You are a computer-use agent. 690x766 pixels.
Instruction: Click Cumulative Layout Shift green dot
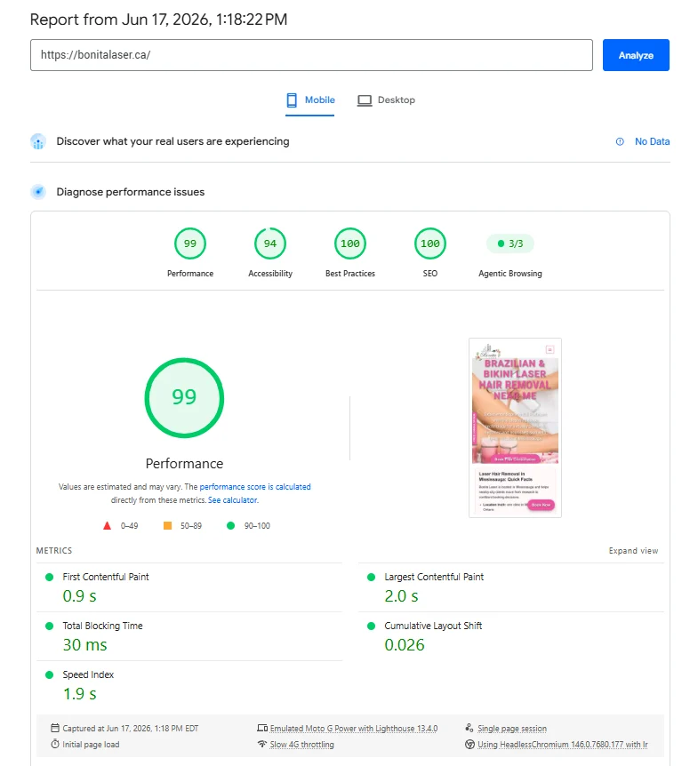tap(371, 626)
